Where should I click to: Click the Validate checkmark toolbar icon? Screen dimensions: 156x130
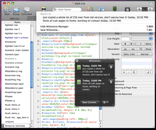127,9
